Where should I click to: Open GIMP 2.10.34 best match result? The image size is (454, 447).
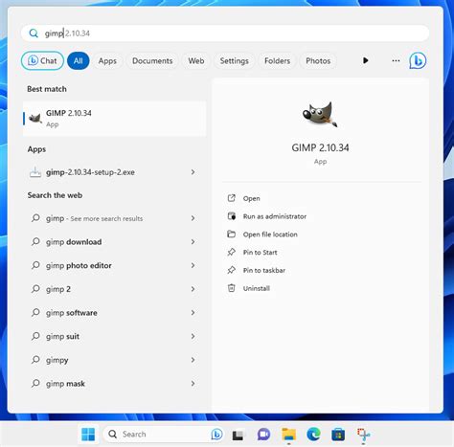(114, 119)
